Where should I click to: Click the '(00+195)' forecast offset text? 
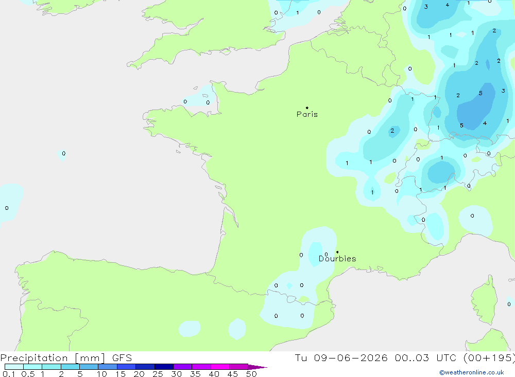(x=489, y=357)
